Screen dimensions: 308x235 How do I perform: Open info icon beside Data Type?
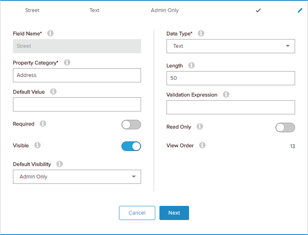[x=201, y=33]
